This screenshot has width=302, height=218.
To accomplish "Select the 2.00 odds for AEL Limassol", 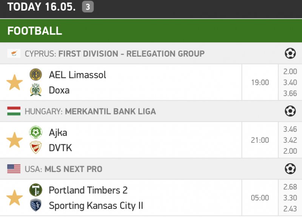I will coord(290,72).
